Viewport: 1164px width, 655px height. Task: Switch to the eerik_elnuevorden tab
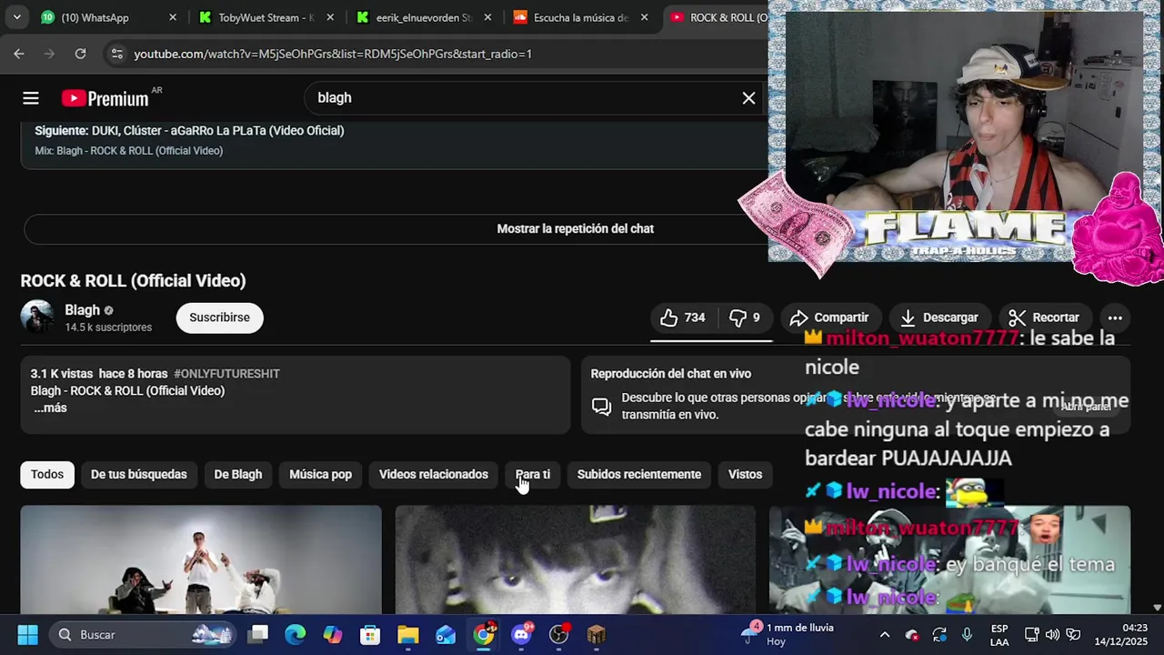(425, 17)
